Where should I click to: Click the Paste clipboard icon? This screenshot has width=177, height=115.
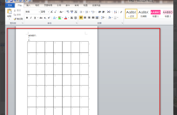tap(9, 11)
